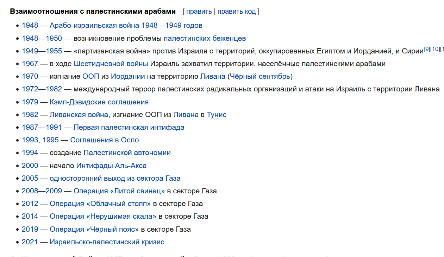Viewport: 444px width, 257px height.
Task: Click the «Тунис» link
Action: point(217,115)
